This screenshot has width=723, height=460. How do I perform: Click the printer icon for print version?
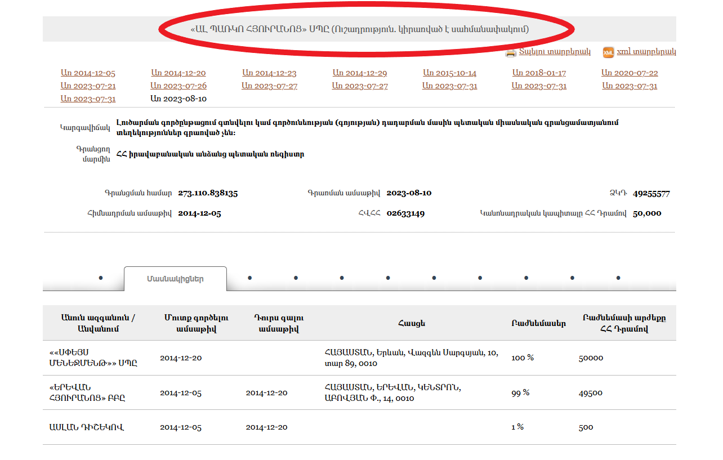[511, 52]
